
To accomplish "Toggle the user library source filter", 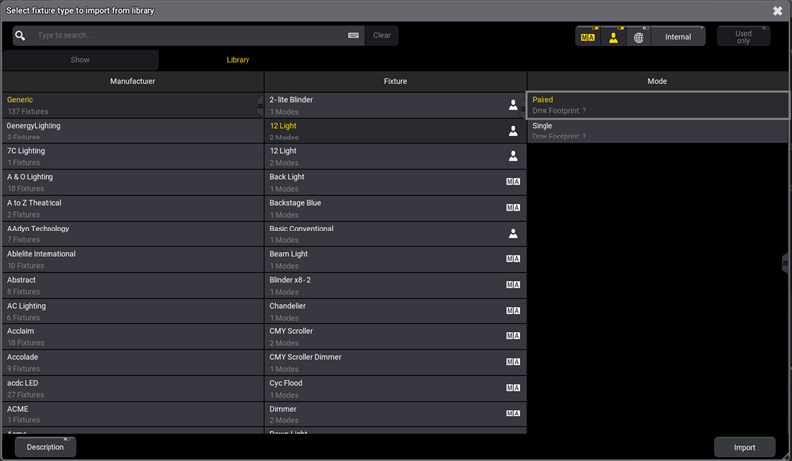I will pos(614,37).
